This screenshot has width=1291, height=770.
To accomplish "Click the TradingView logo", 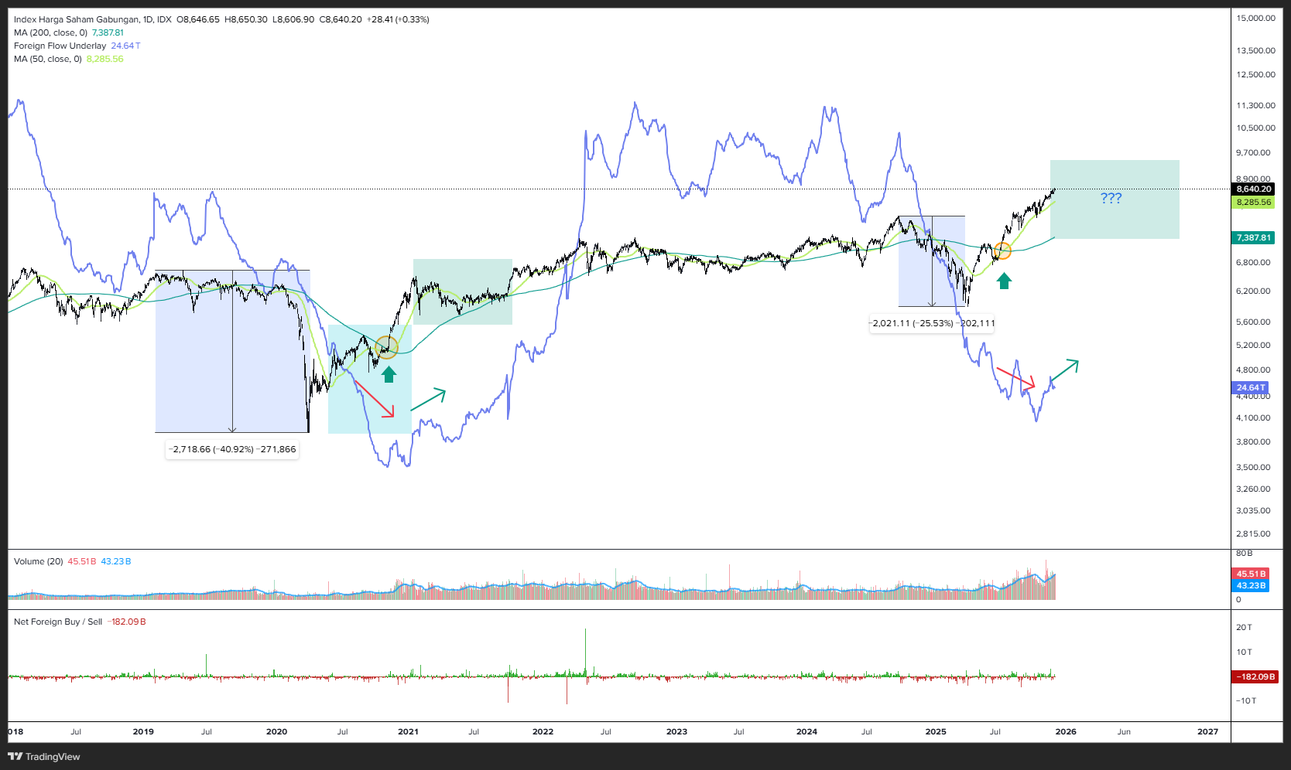I will click(44, 756).
